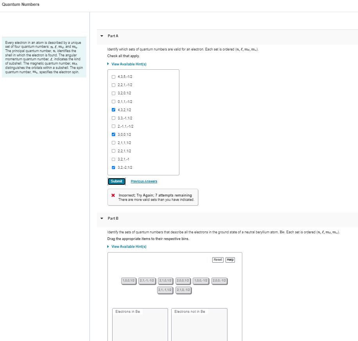Choose the 1,0,0,-1/2 tile

click(201, 281)
